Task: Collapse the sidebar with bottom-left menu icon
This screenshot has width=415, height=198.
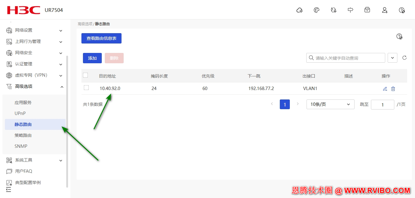Action: [x=9, y=189]
